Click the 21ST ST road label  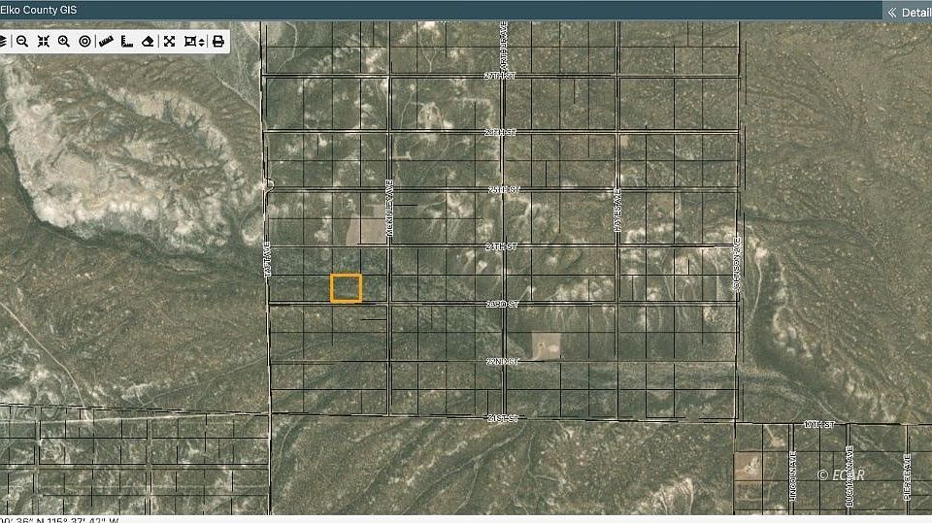[503, 418]
